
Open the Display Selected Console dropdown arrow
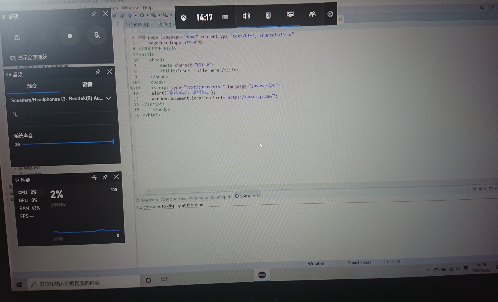485,189
